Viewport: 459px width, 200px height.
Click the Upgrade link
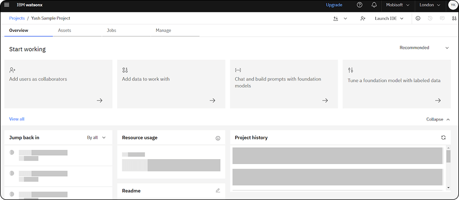pyautogui.click(x=334, y=5)
